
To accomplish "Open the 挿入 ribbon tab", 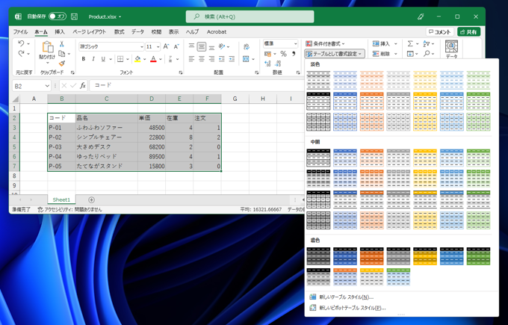I will tap(60, 32).
